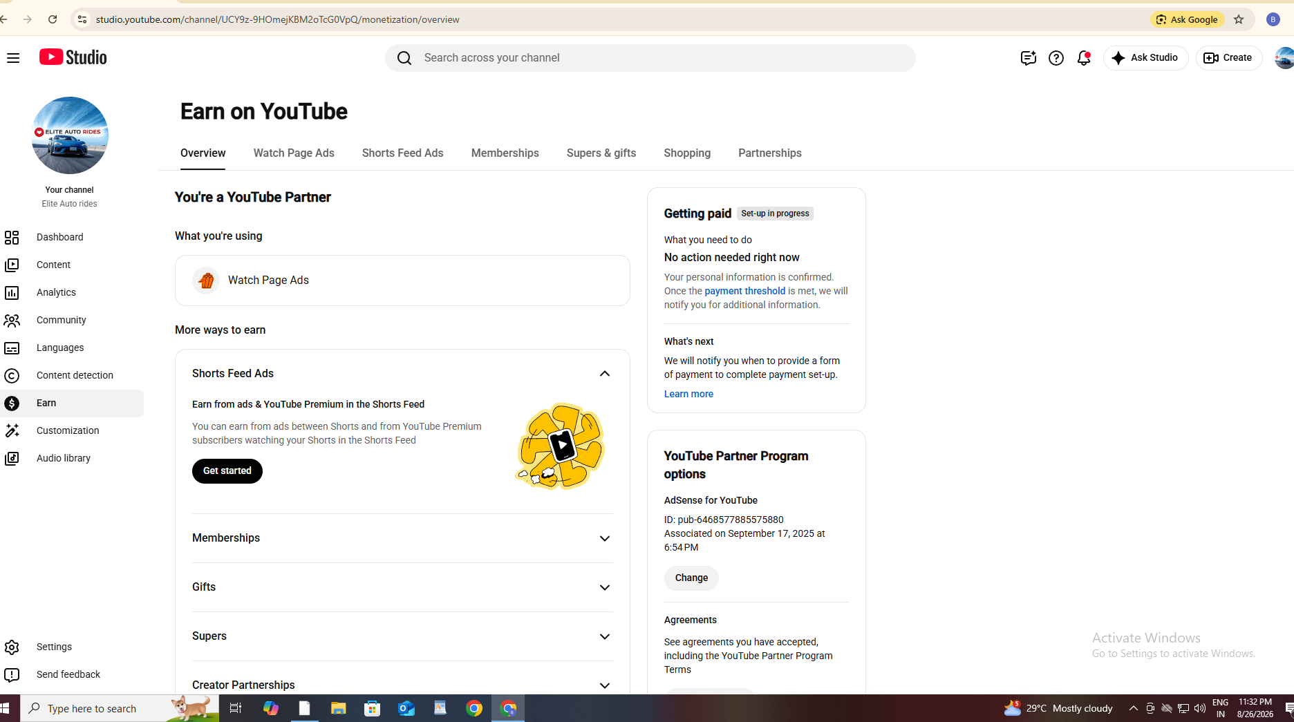Click Get started for Shorts Feed Ads
This screenshot has width=1294, height=722.
point(227,471)
